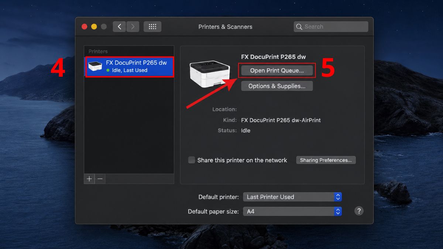Open Sharing Preferences
The width and height of the screenshot is (443, 249).
326,160
